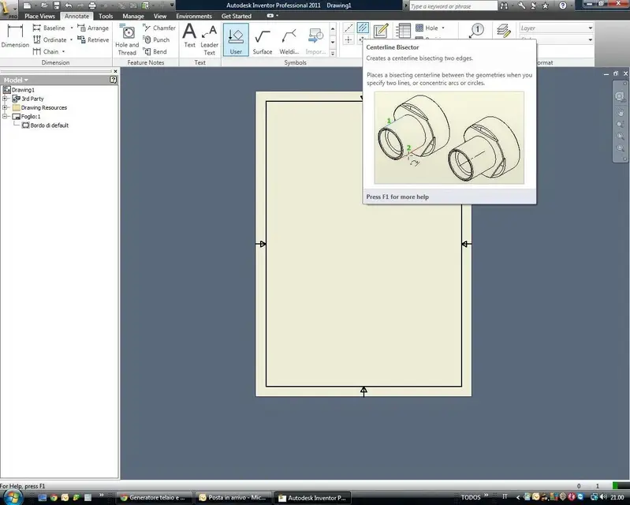This screenshot has width=630, height=505.
Task: Open the Model browser dropdown
Action: (x=16, y=80)
